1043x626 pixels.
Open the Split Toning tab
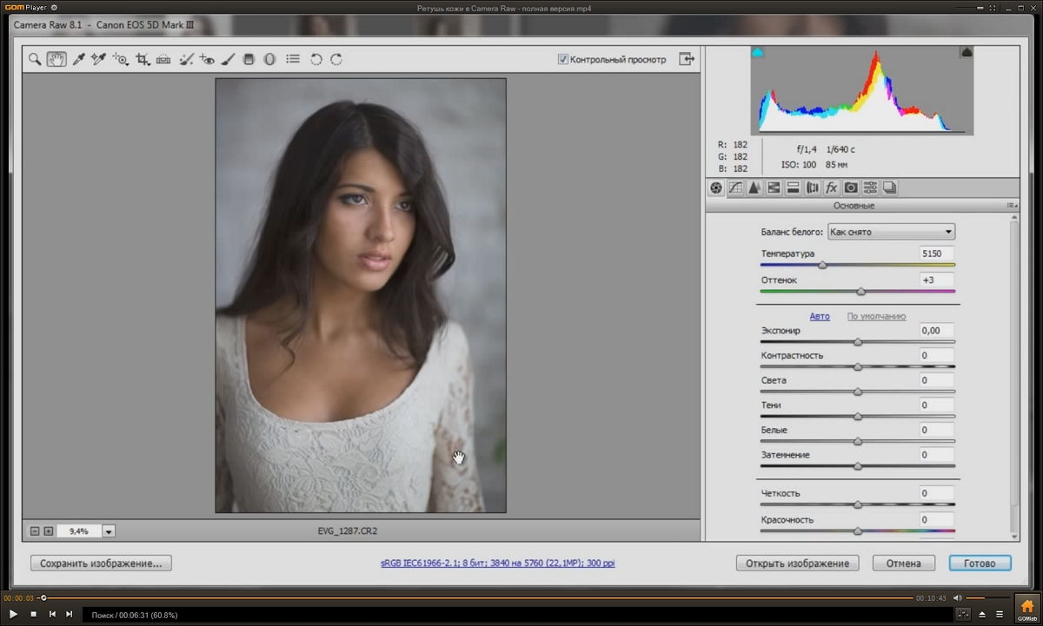coord(793,188)
